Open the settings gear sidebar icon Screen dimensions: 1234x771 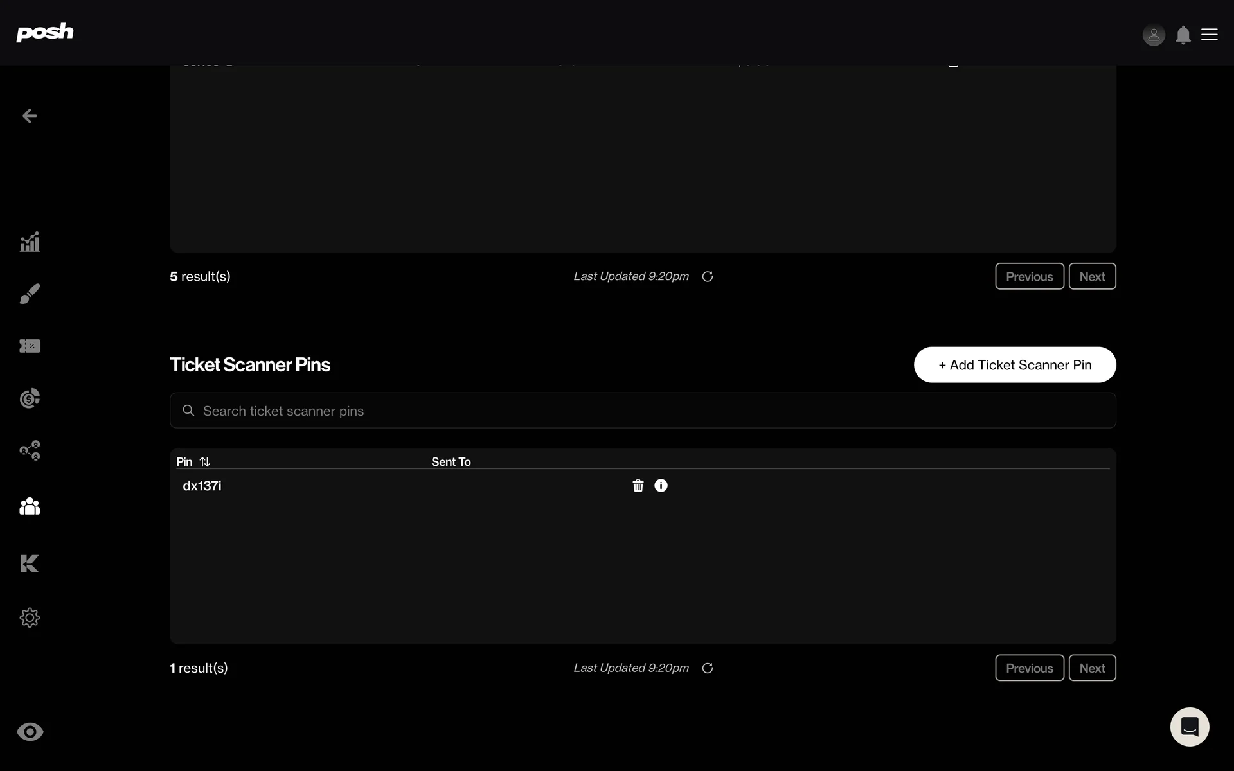(x=30, y=617)
